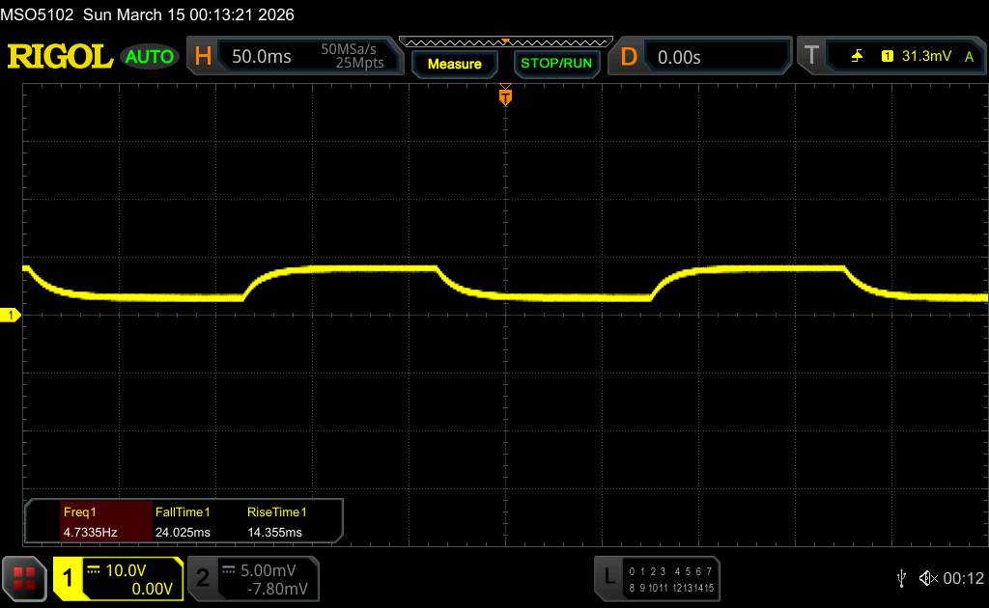Open the Measure menu

pos(454,64)
